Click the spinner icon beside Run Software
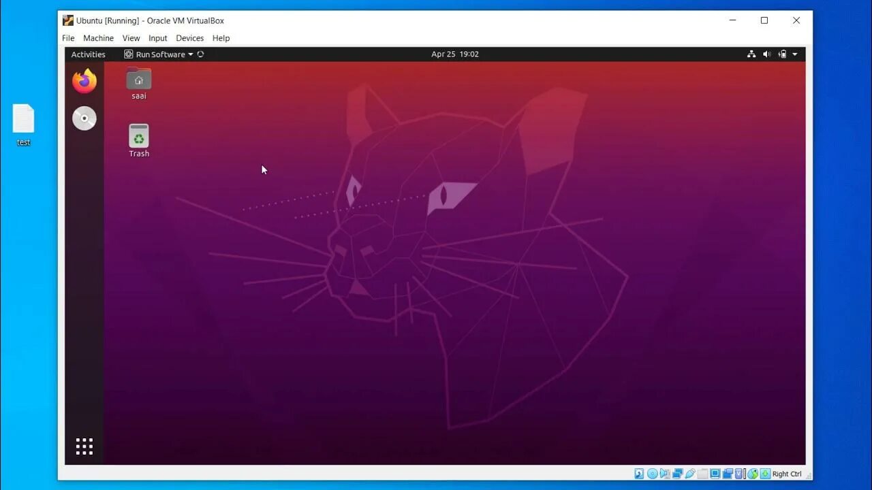Screen dimensions: 872x490 click(200, 54)
